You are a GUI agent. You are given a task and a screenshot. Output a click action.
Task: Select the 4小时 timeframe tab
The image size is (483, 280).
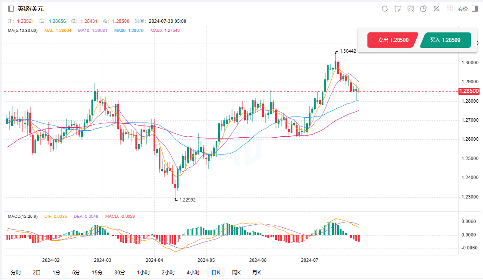(193, 272)
